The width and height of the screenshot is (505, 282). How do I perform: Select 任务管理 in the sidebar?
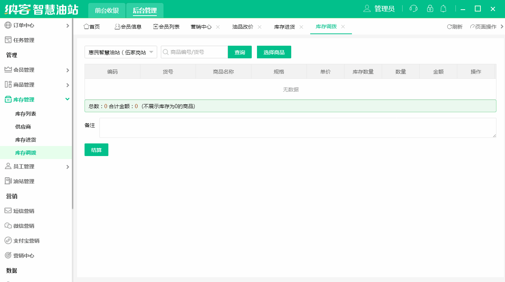pos(24,40)
